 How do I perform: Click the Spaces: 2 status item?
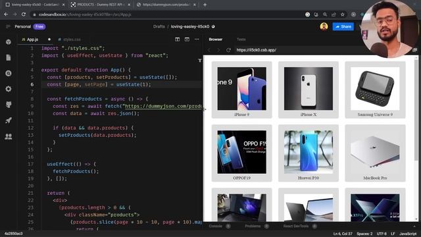point(364,234)
